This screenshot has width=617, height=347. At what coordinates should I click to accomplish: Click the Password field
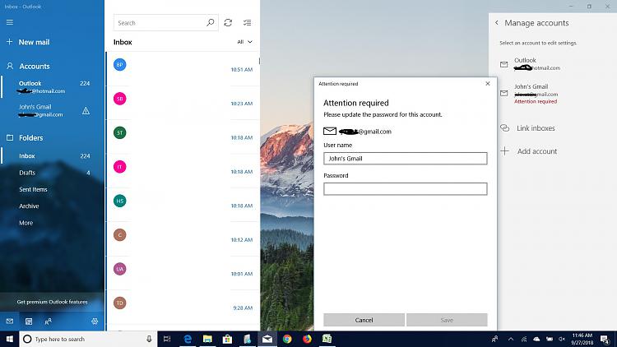click(x=406, y=189)
